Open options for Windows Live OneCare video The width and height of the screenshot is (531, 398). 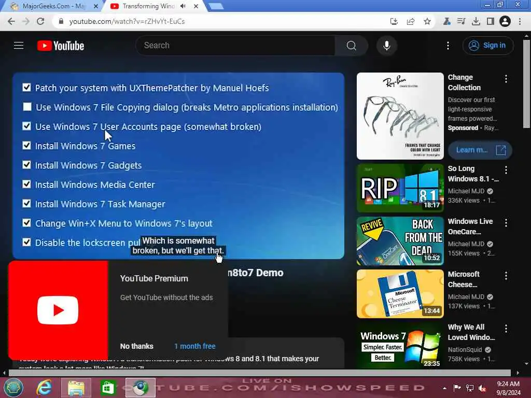coord(506,223)
